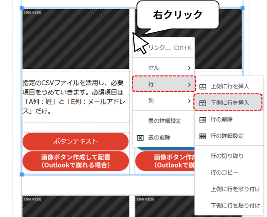Click the row properties grid icon
267x217 pixels.
(203, 136)
